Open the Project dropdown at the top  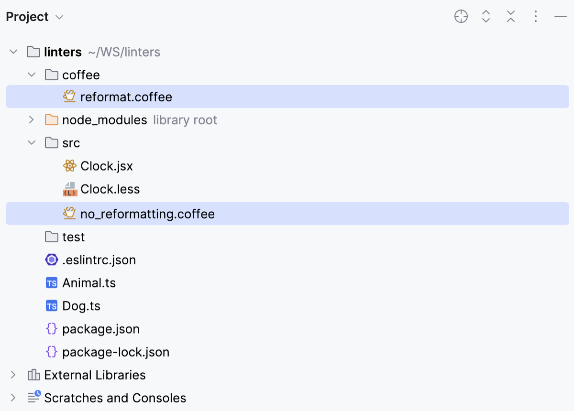pos(35,16)
